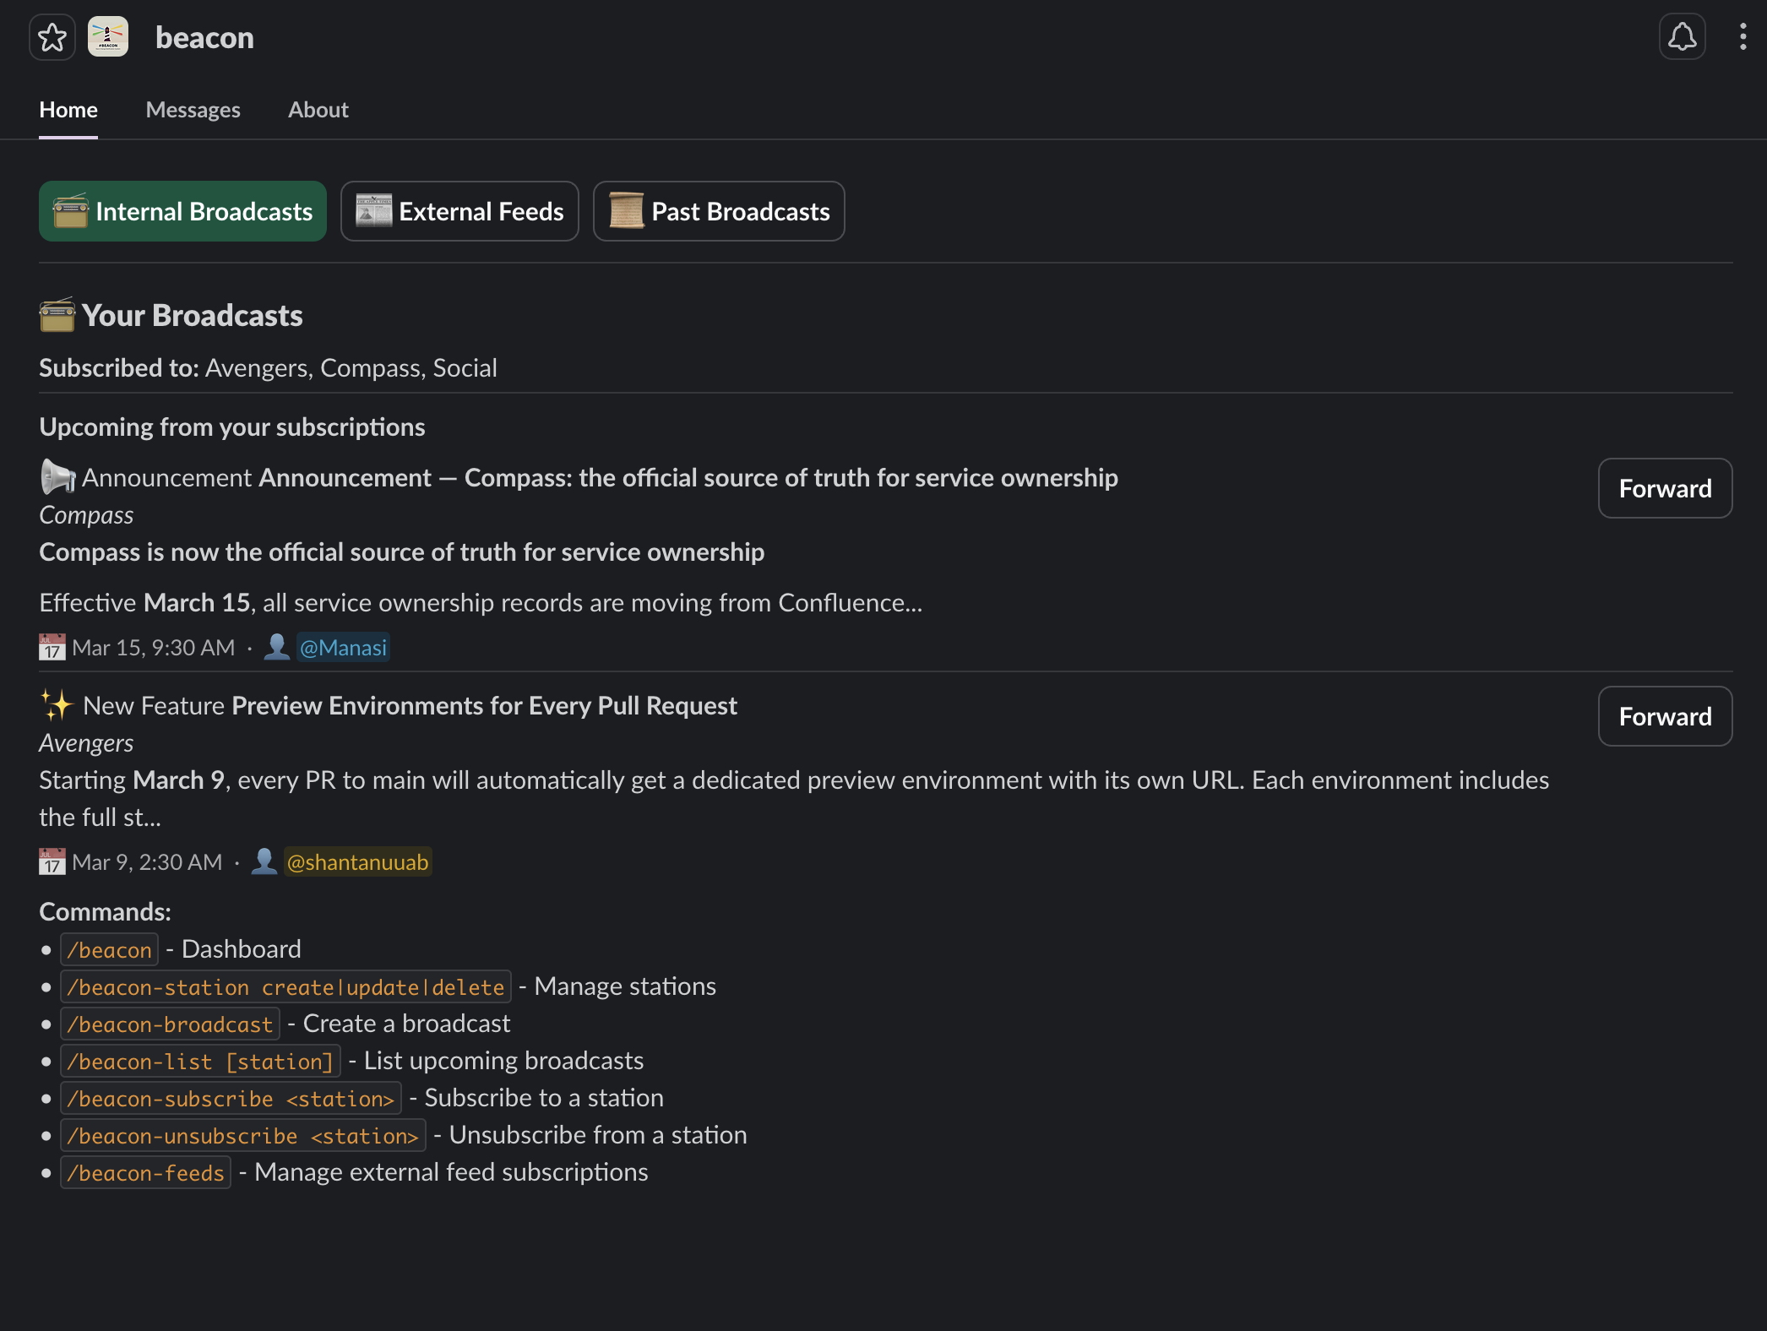The width and height of the screenshot is (1767, 1331).
Task: Open the About tab
Action: (318, 110)
